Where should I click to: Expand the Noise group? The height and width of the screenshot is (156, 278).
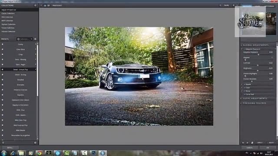coord(245,91)
